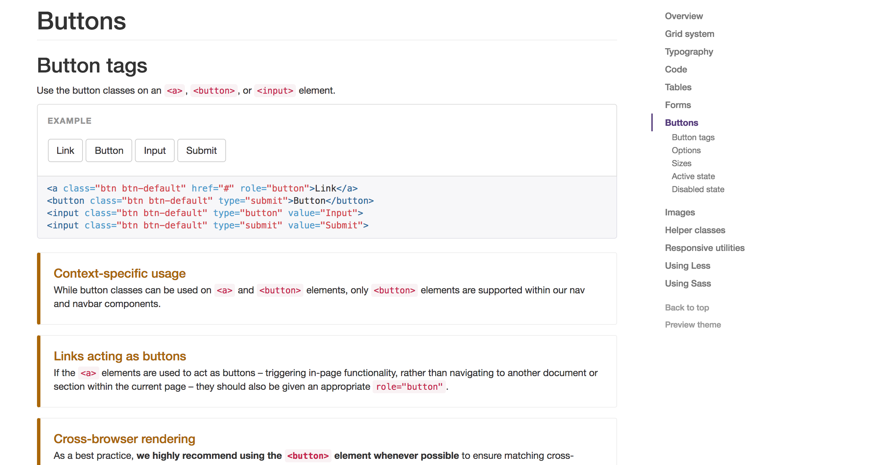Click the <input> inline code in intro

pos(275,91)
